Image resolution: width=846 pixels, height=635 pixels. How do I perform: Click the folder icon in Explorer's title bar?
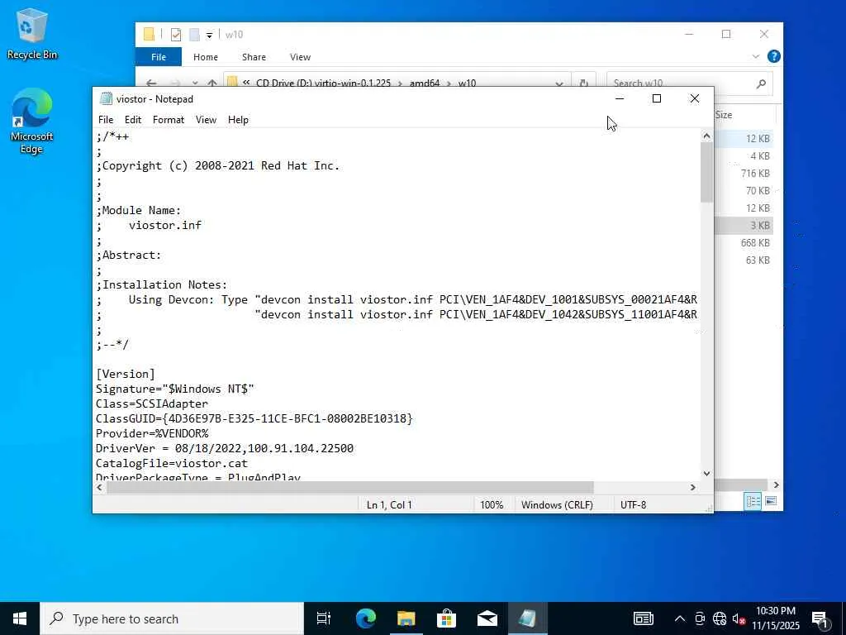150,35
